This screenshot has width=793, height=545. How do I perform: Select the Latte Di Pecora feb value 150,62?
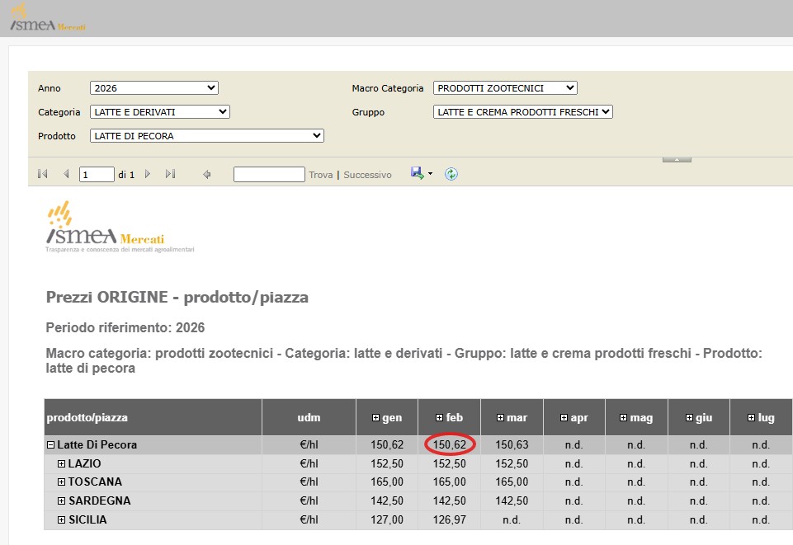click(449, 445)
